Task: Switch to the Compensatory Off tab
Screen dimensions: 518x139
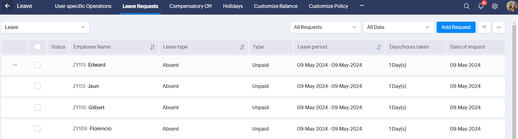Action: (190, 6)
